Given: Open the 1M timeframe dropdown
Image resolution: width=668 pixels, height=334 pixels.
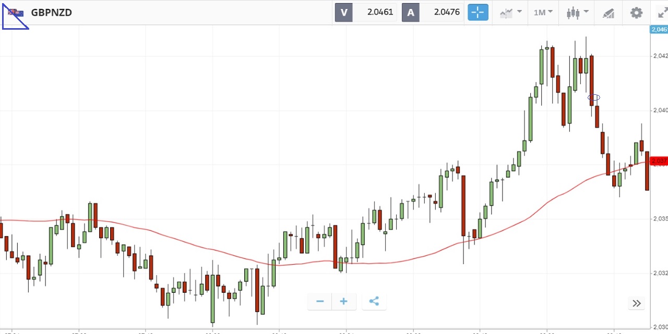Looking at the screenshot, I should pyautogui.click(x=543, y=13).
